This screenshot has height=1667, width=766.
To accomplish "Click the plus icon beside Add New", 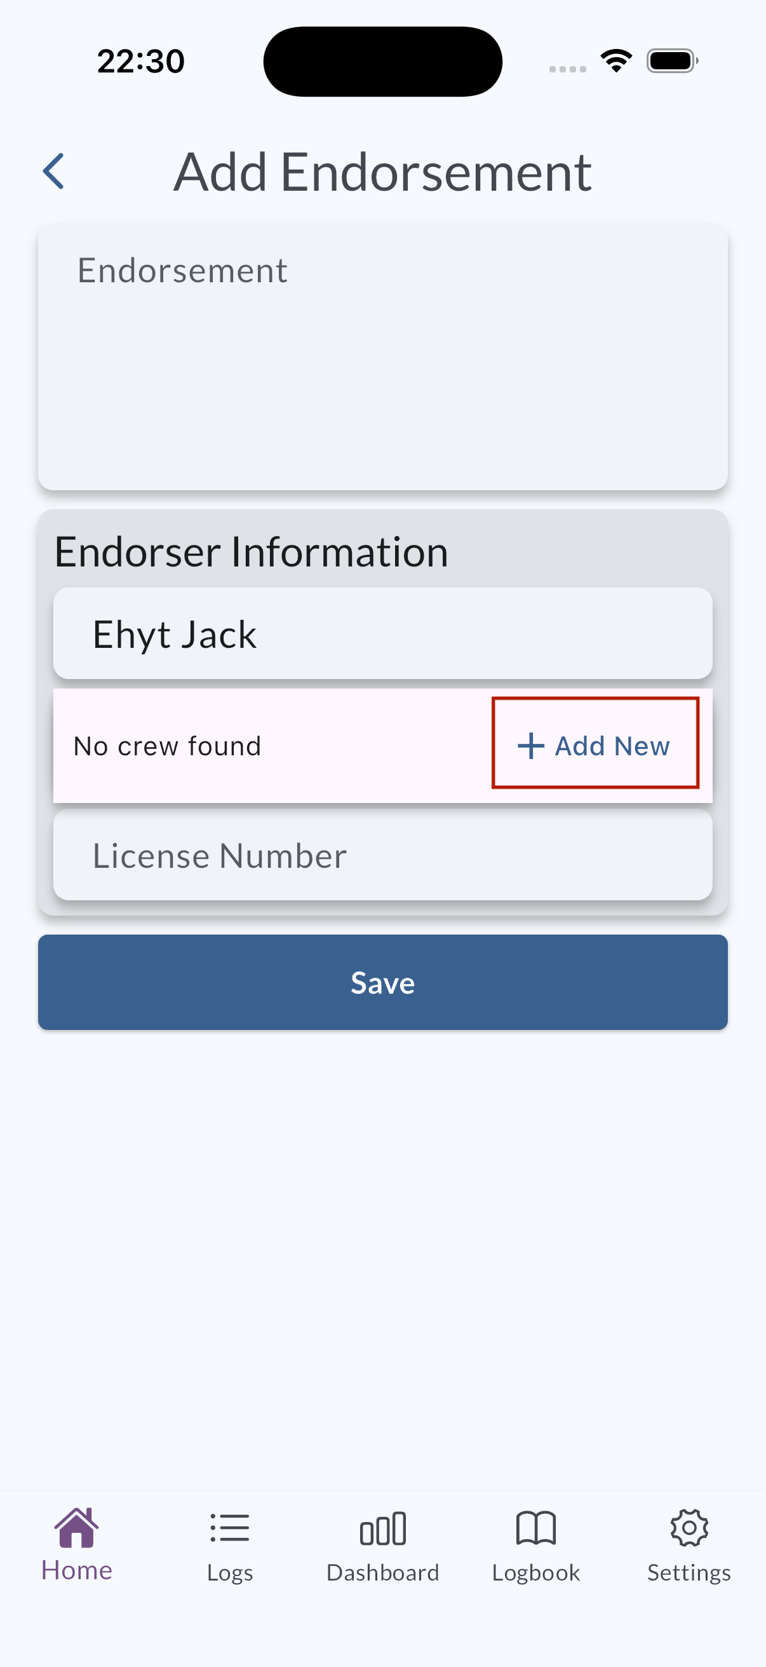I will tap(531, 746).
